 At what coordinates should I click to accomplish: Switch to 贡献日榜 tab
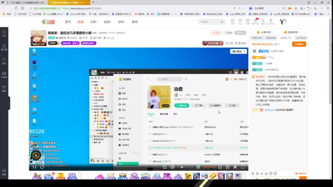pyautogui.click(x=257, y=38)
